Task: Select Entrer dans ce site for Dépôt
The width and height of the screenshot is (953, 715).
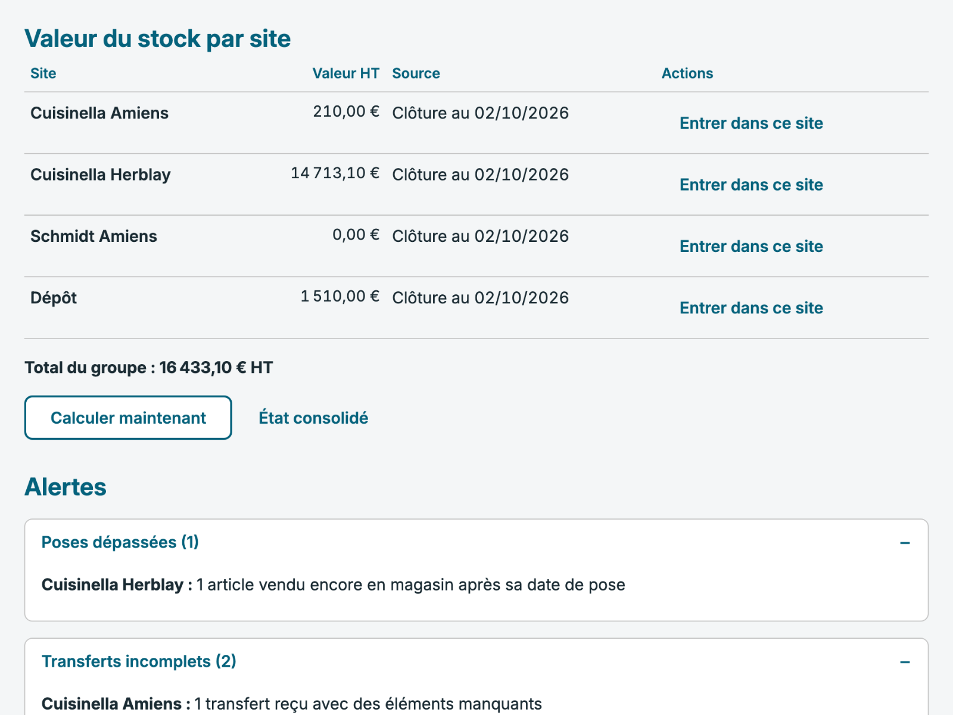Action: (751, 308)
